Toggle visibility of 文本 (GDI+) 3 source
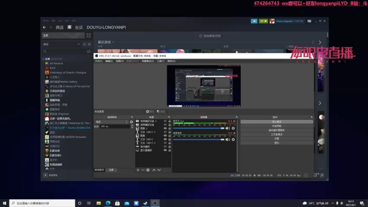The image size is (368, 207). coord(165,132)
